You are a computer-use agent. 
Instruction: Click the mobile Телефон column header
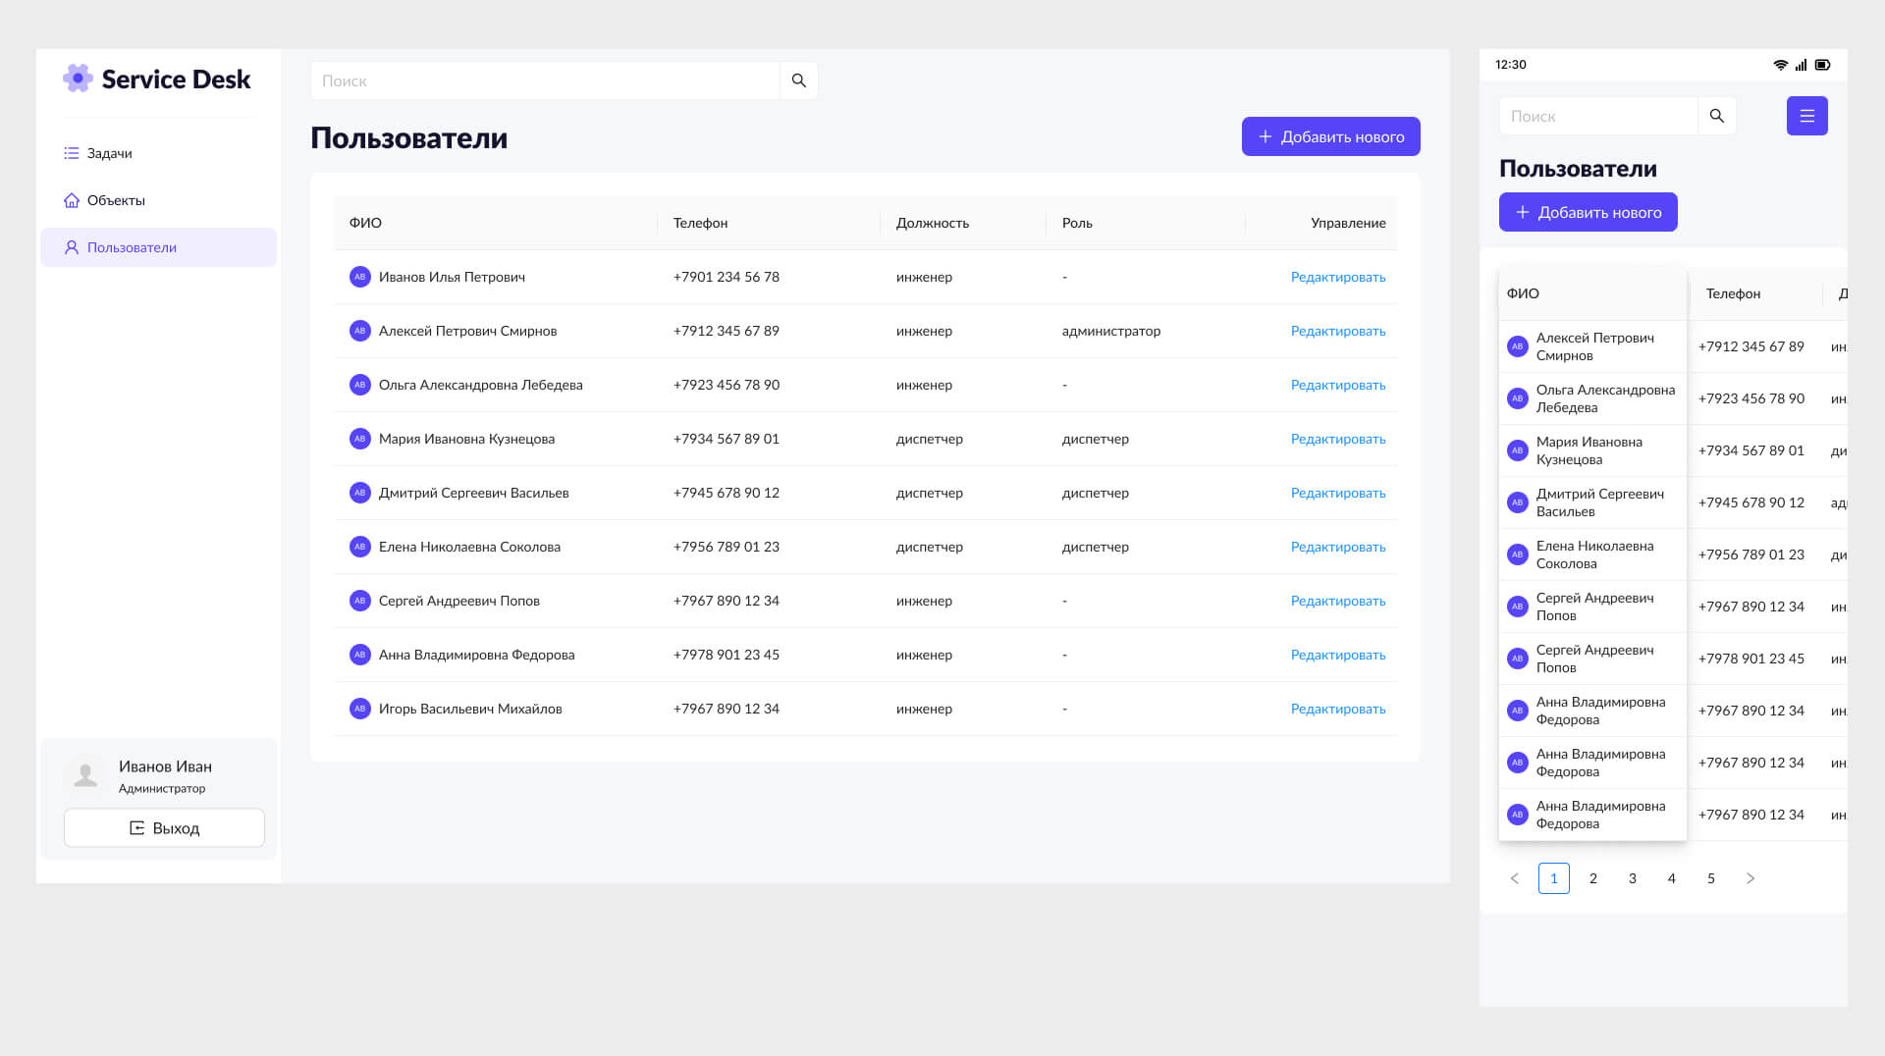pos(1755,293)
